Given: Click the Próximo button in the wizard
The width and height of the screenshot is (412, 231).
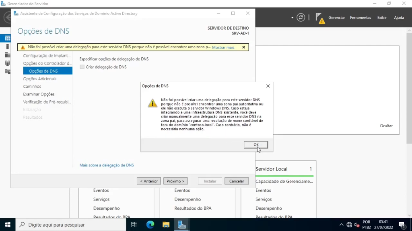Looking at the screenshot, I should point(175,181).
